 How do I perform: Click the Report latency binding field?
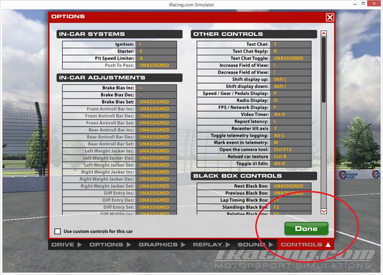tap(291, 121)
